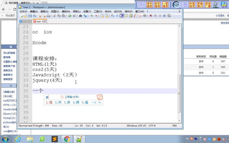
Task: Click the scrollbar down arrow in editor
Action: (x=179, y=121)
